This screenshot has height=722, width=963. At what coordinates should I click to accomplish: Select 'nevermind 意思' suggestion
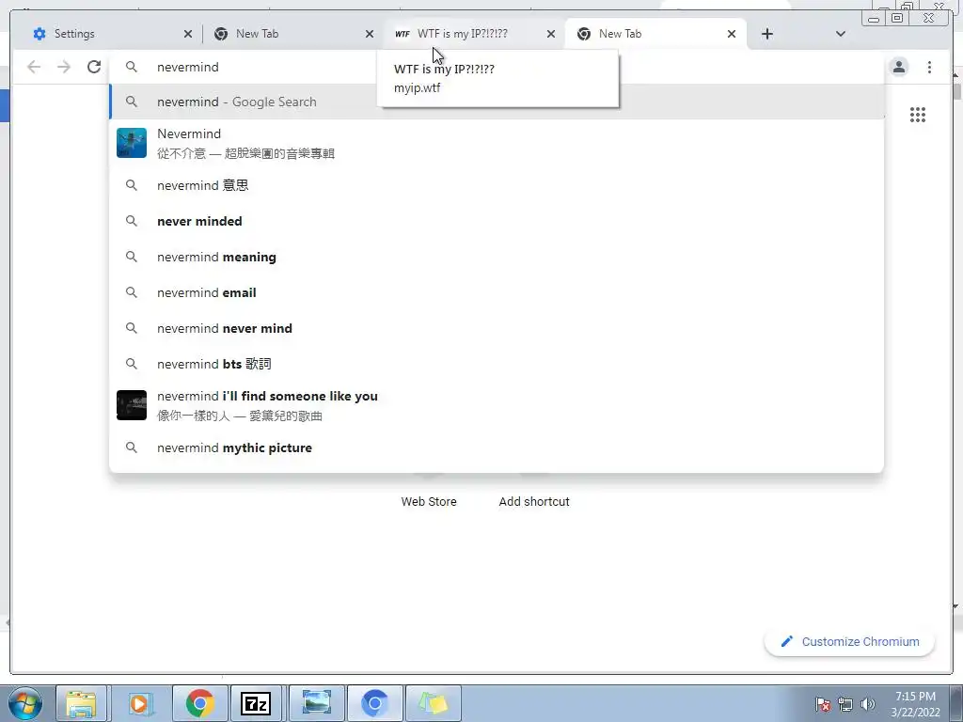(x=497, y=185)
